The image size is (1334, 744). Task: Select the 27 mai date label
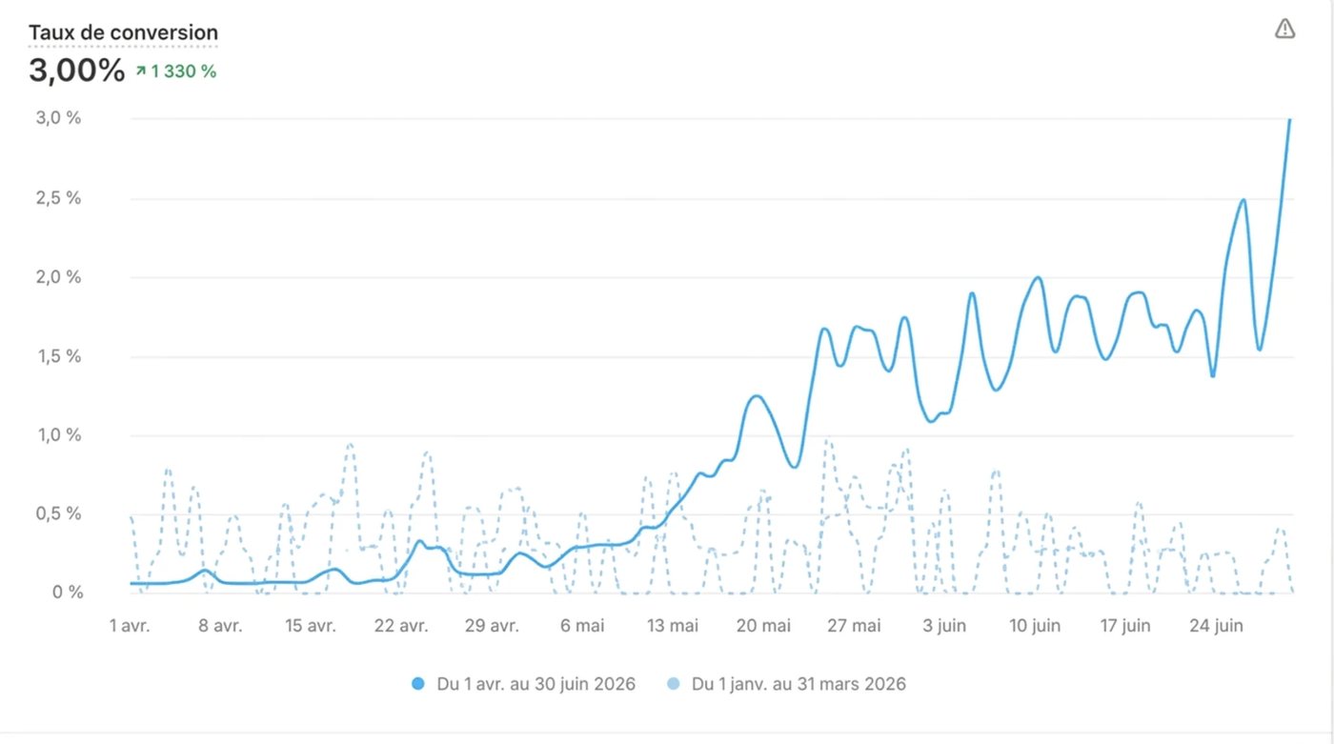coord(854,626)
